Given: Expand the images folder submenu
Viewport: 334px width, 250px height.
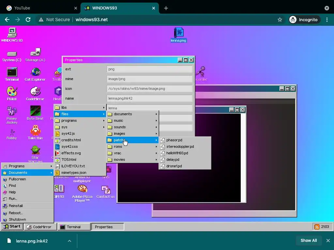Looking at the screenshot, I should (132, 133).
